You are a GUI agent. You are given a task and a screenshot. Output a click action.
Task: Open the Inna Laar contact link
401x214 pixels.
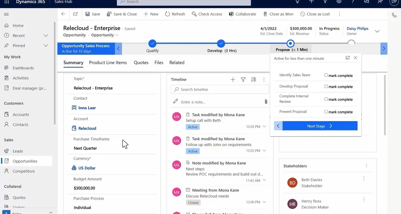[x=87, y=108]
